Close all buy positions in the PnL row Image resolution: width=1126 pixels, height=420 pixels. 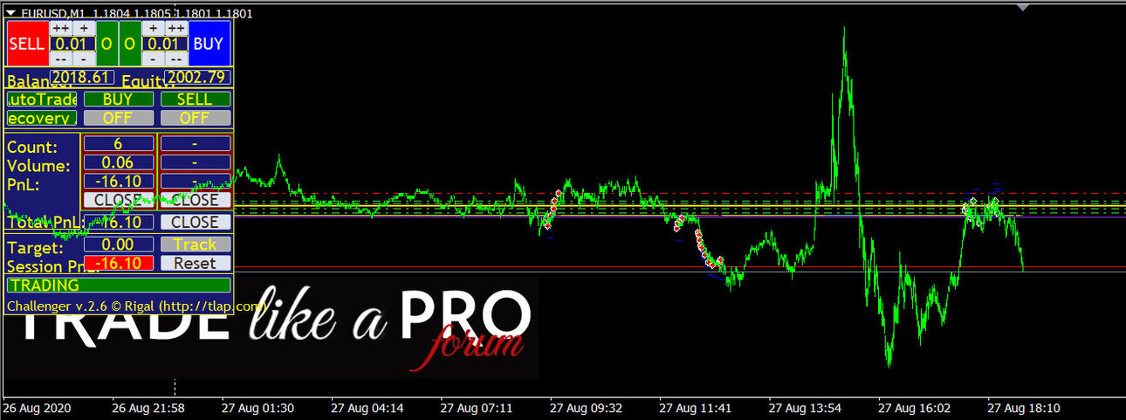click(x=118, y=200)
